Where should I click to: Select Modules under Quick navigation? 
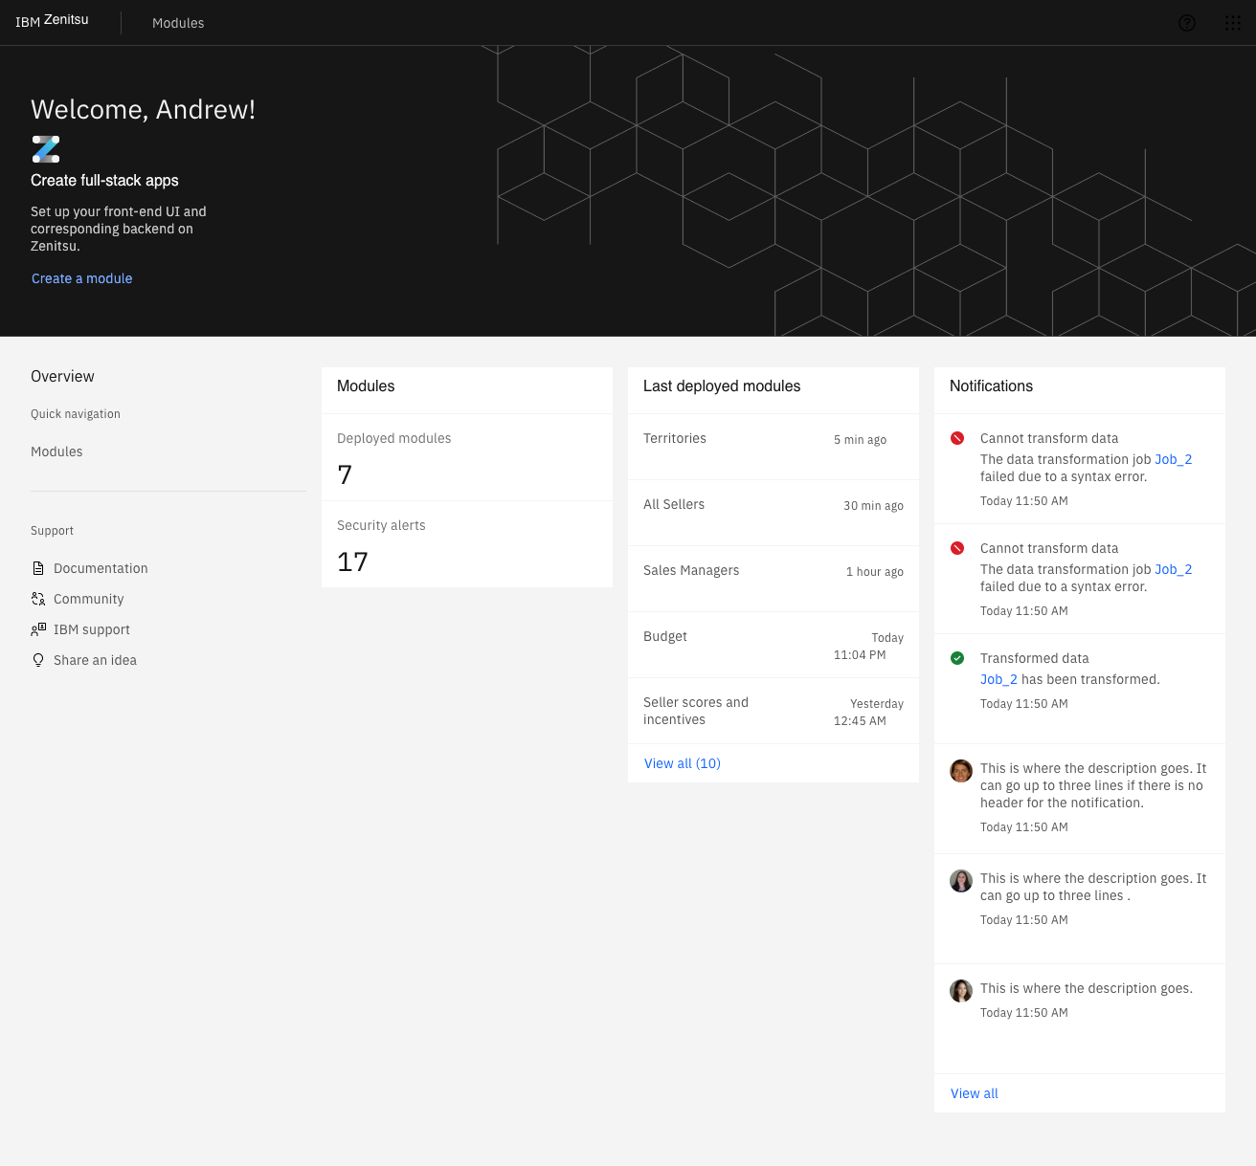coord(56,451)
